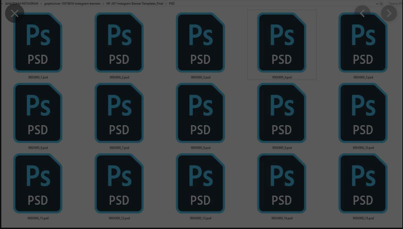Go to the next image in viewer

tap(389, 13)
